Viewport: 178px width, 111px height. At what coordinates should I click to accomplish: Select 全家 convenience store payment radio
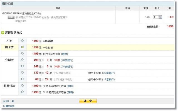[22, 85]
